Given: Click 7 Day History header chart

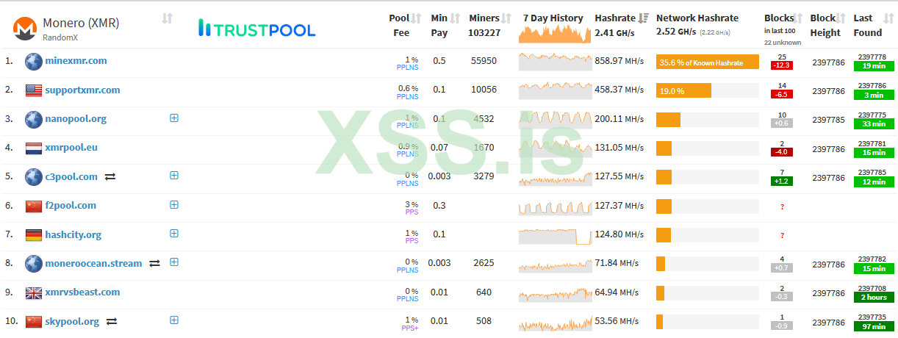Looking at the screenshot, I should tap(555, 35).
